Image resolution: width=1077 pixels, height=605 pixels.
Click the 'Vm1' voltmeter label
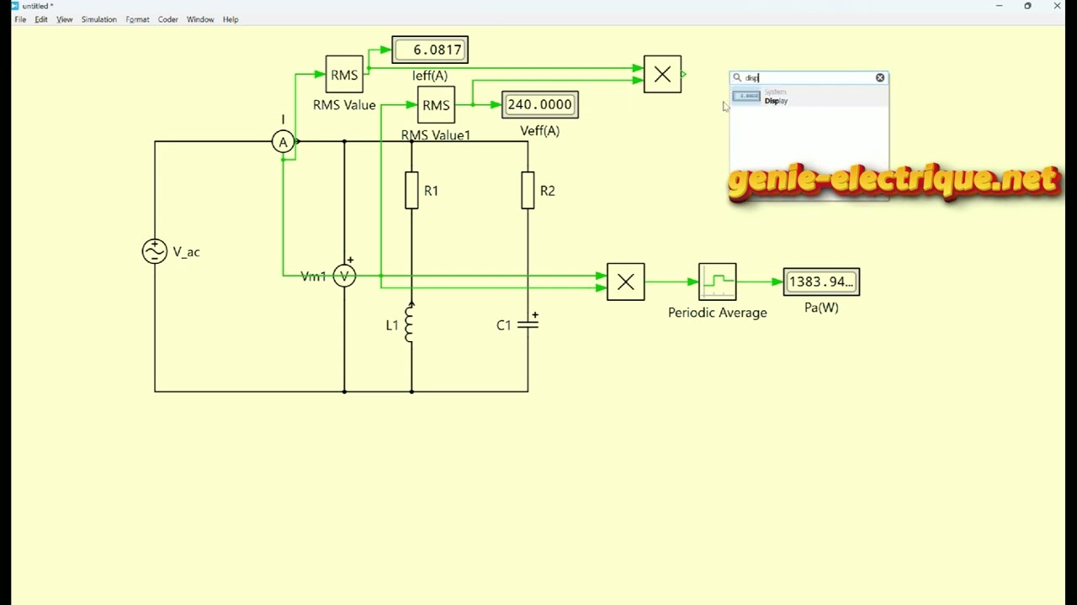coord(313,276)
